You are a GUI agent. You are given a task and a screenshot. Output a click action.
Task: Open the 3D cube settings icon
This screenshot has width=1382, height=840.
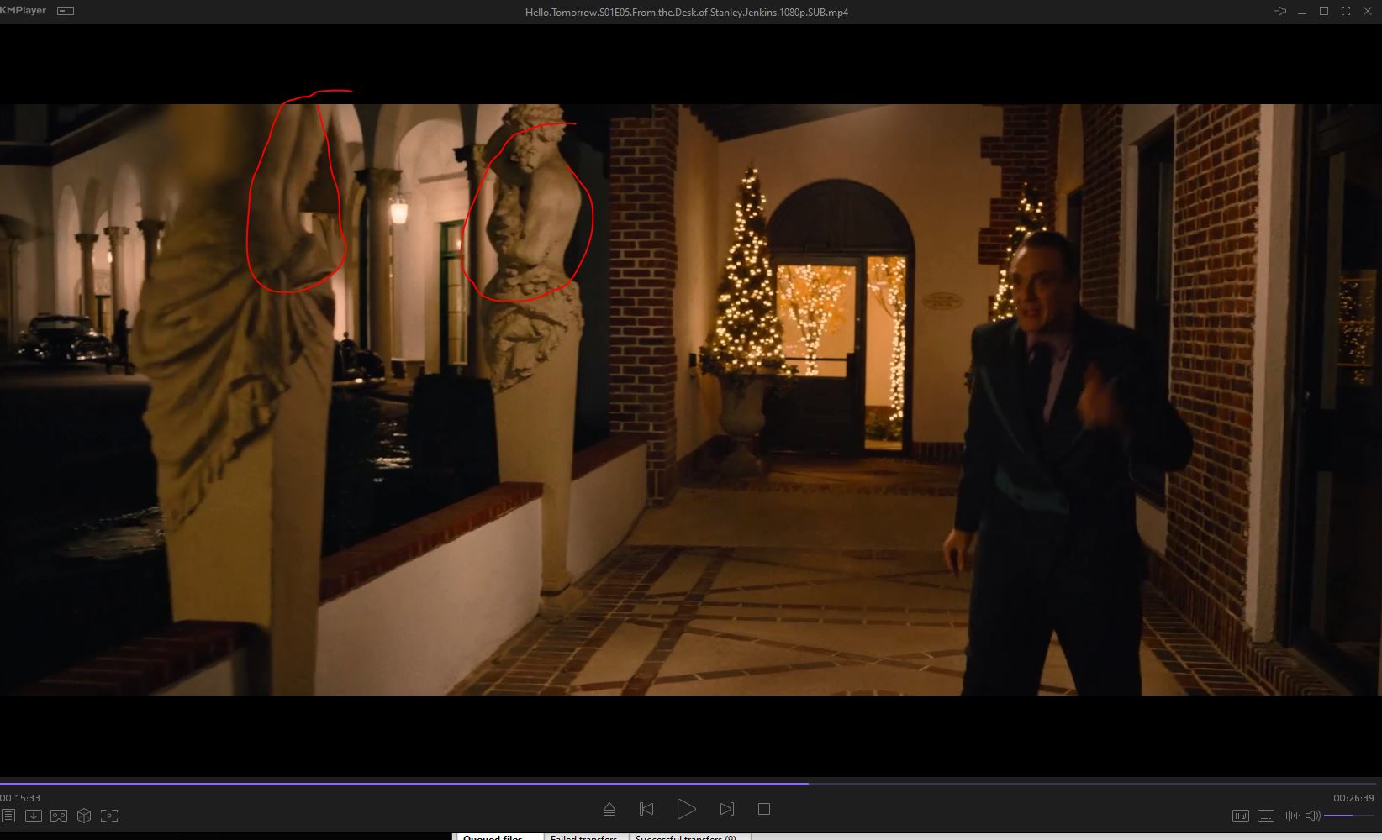pos(84,816)
